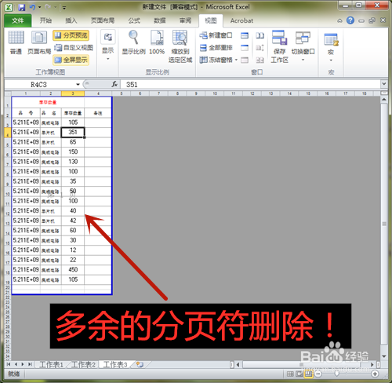Open the Undo history dropdown arrow
Image resolution: width=392 pixels, height=383 pixels.
pos(40,7)
